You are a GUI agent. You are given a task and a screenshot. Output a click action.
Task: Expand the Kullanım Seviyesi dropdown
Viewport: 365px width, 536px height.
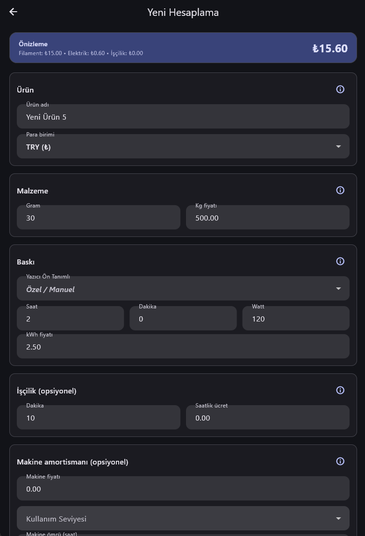tap(183, 518)
